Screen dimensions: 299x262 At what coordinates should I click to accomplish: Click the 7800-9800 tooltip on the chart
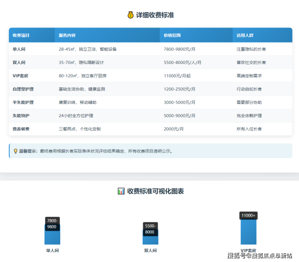pyautogui.click(x=52, y=224)
